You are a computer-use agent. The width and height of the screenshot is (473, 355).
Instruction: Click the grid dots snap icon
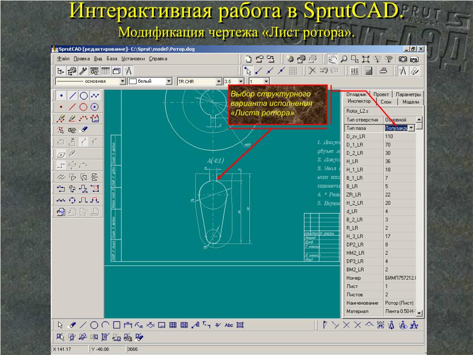point(292,71)
